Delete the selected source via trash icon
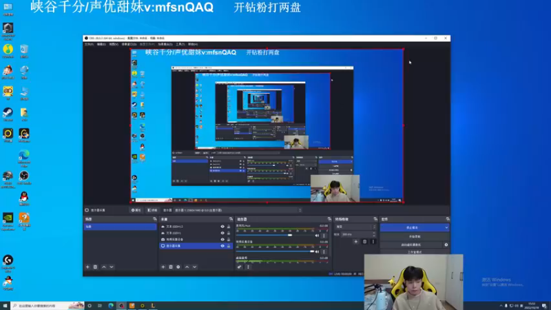 171,267
